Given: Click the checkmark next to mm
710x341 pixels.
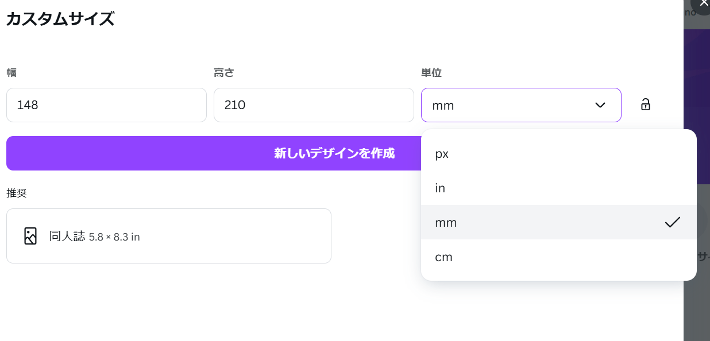Looking at the screenshot, I should point(672,222).
